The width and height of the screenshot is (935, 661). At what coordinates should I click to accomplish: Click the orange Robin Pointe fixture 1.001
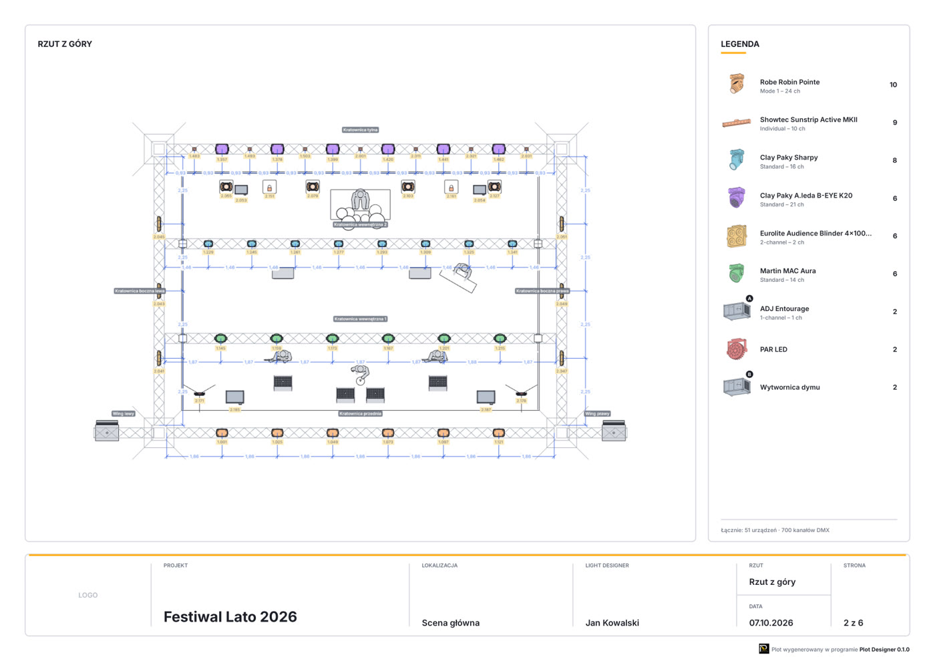point(222,433)
